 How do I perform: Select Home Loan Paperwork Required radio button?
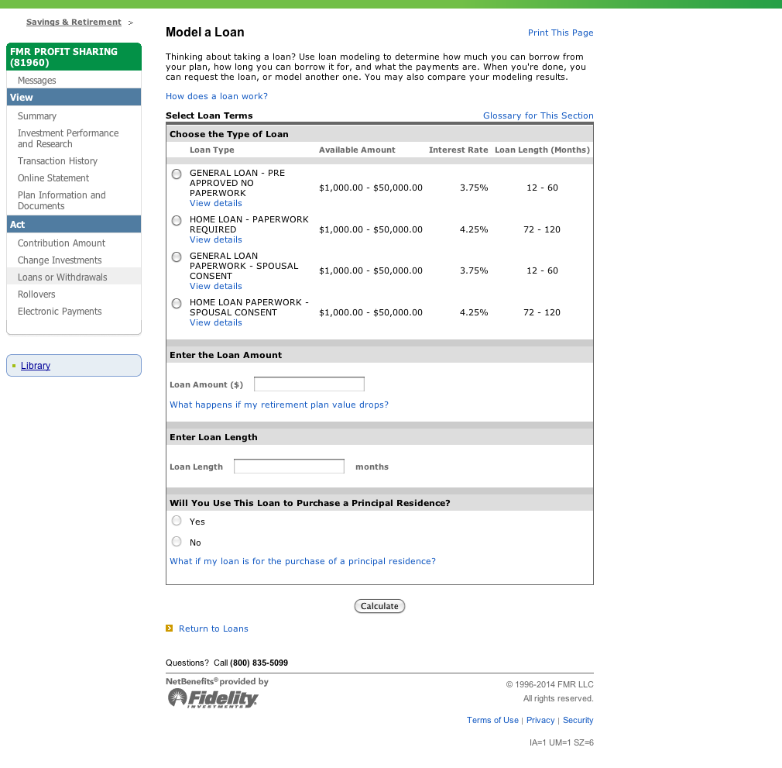[x=177, y=221]
